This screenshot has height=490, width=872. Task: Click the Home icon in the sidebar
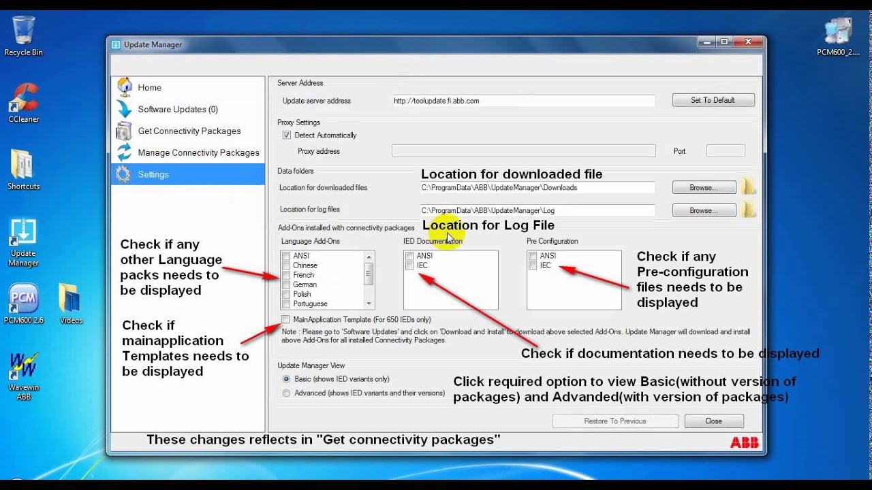pos(124,87)
